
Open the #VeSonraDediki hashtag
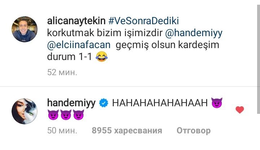tap(144, 21)
